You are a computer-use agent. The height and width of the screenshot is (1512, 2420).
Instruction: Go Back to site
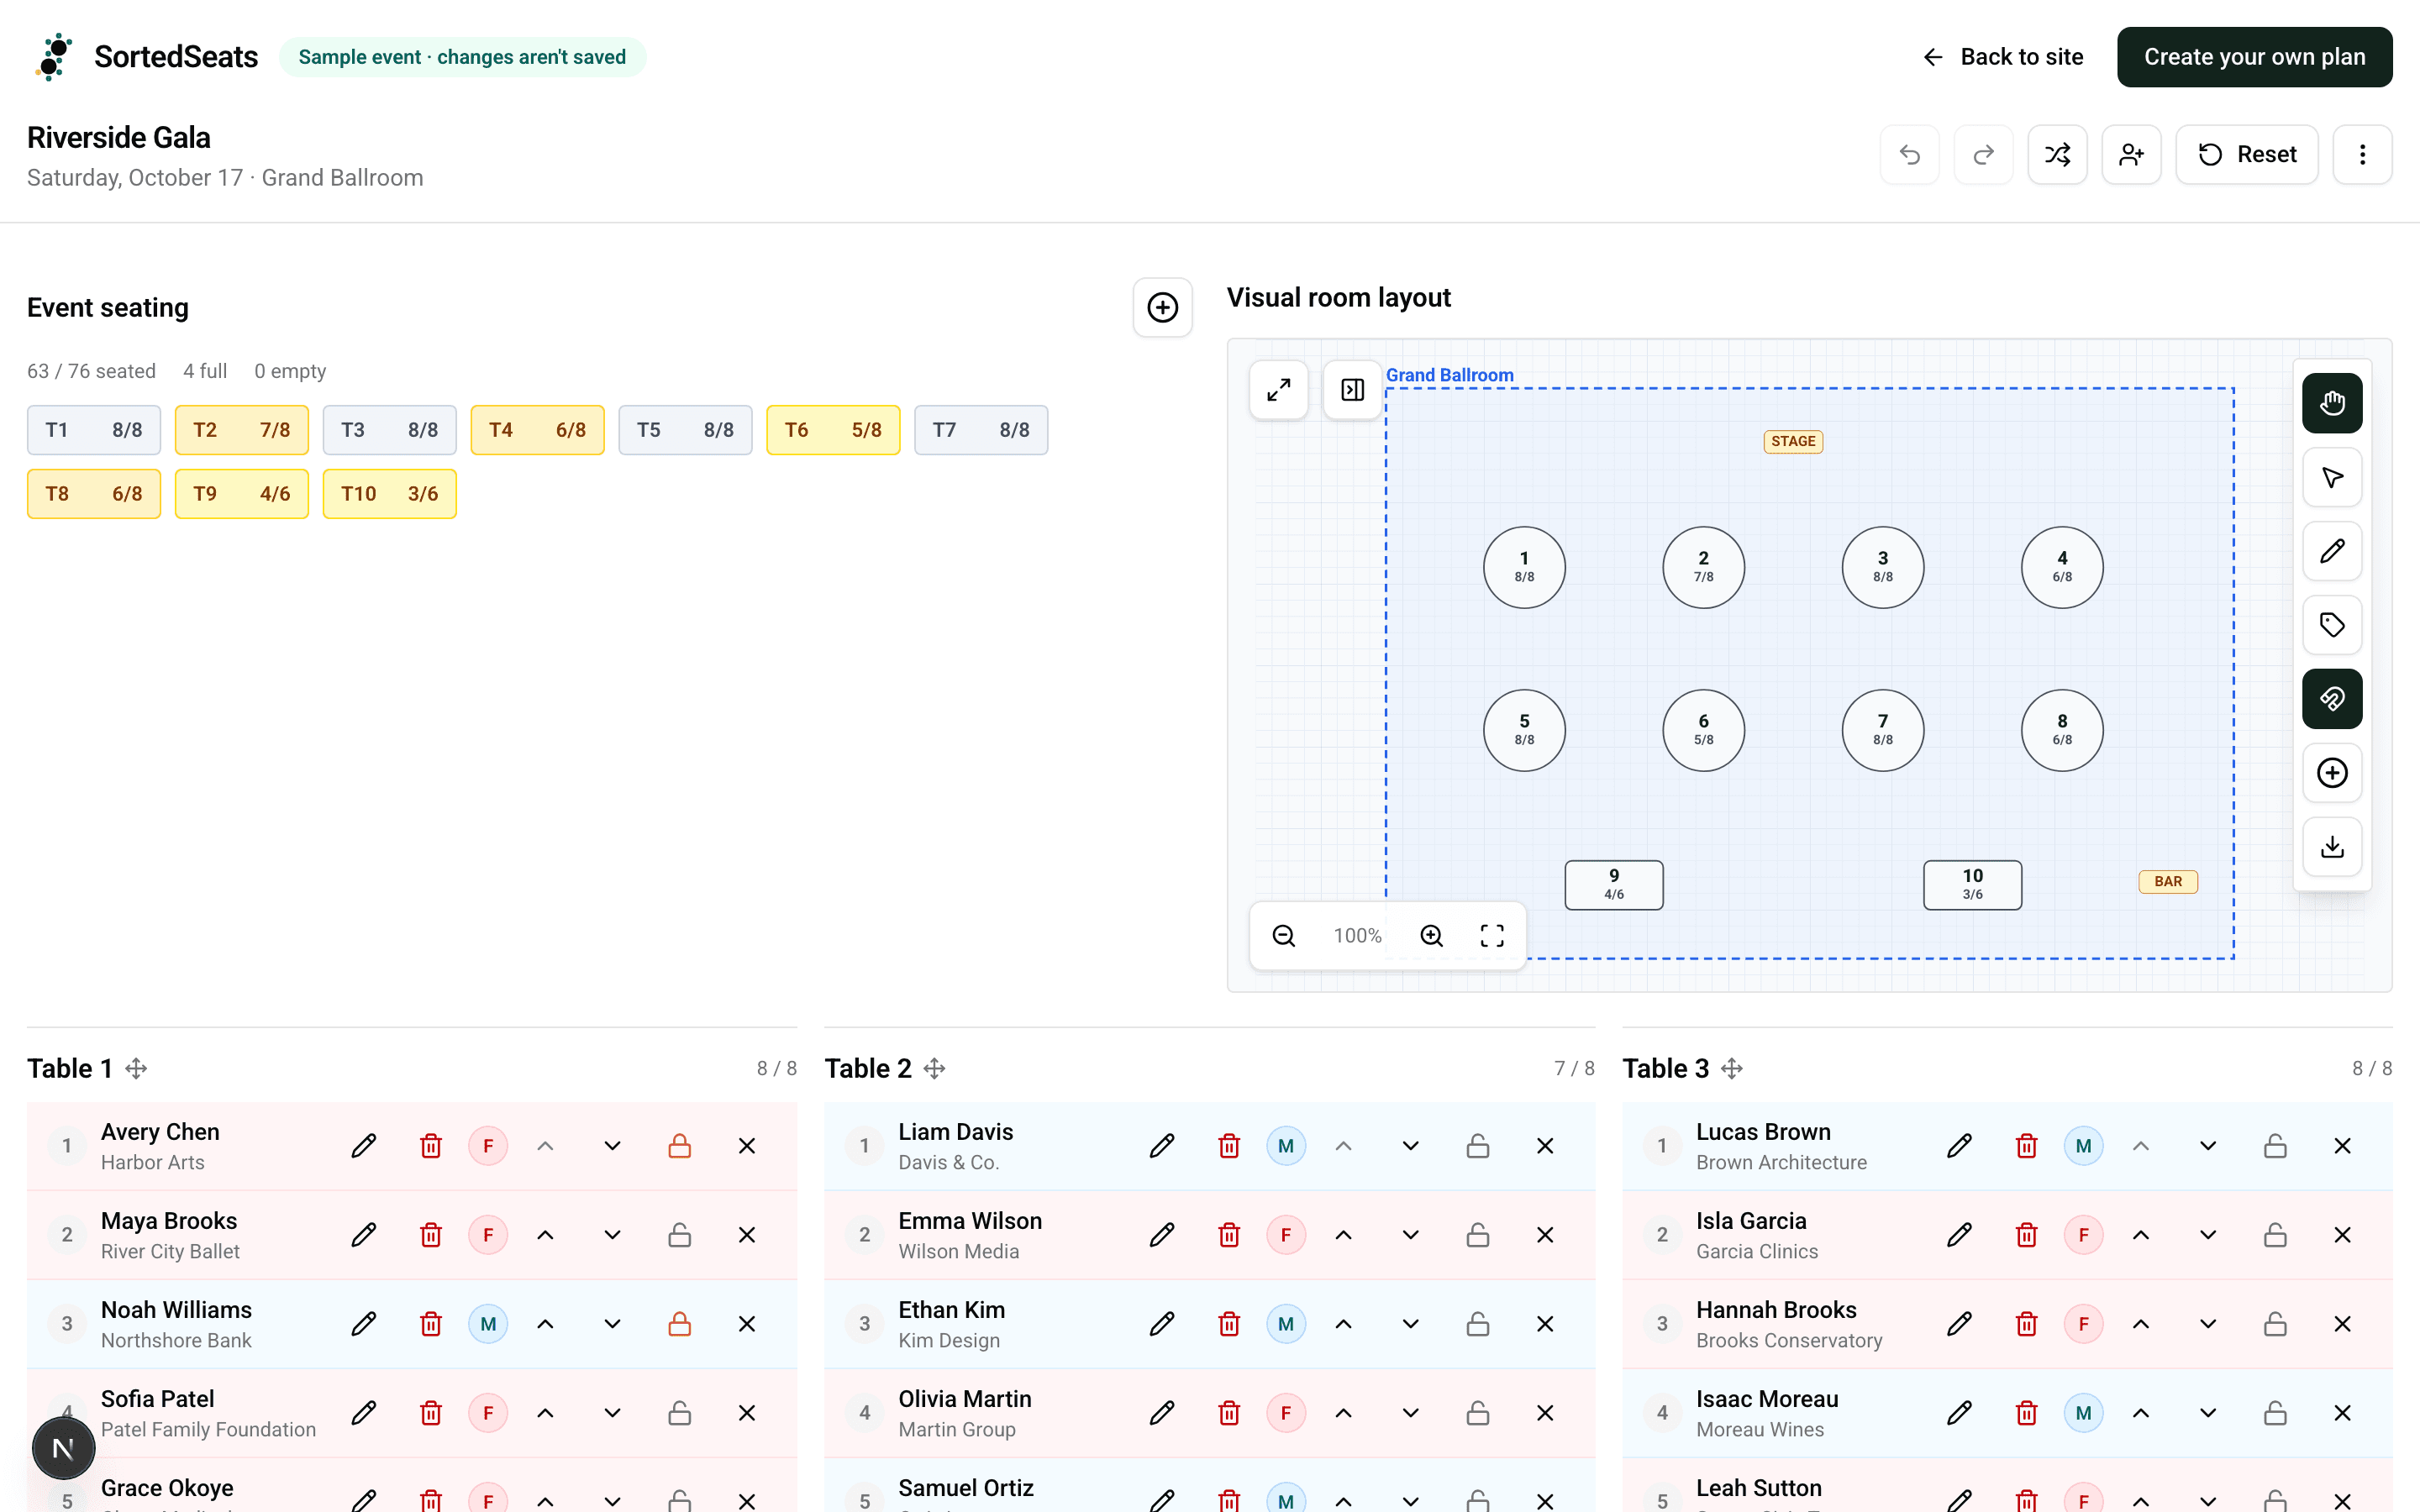[x=2003, y=57]
